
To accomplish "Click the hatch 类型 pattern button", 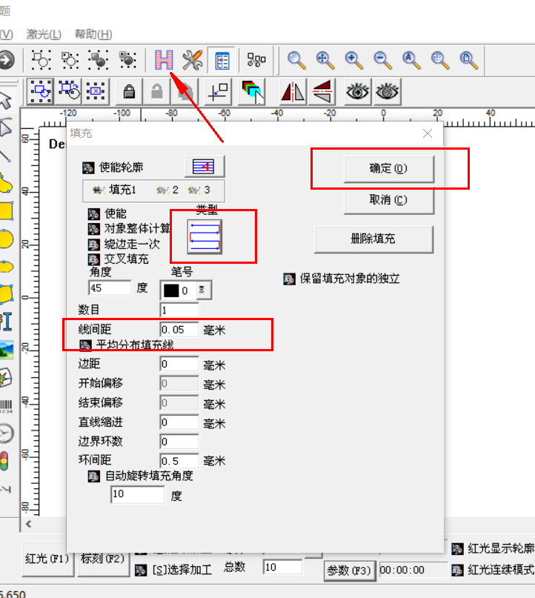I will (x=205, y=237).
